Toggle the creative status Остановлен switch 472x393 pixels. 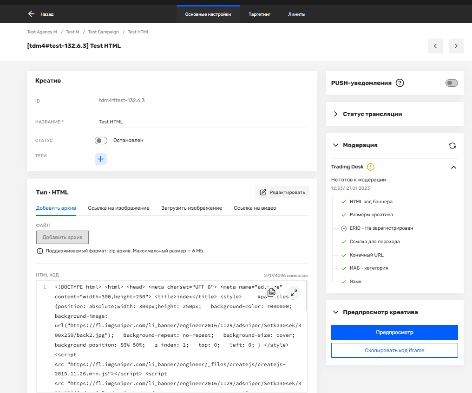click(x=101, y=141)
